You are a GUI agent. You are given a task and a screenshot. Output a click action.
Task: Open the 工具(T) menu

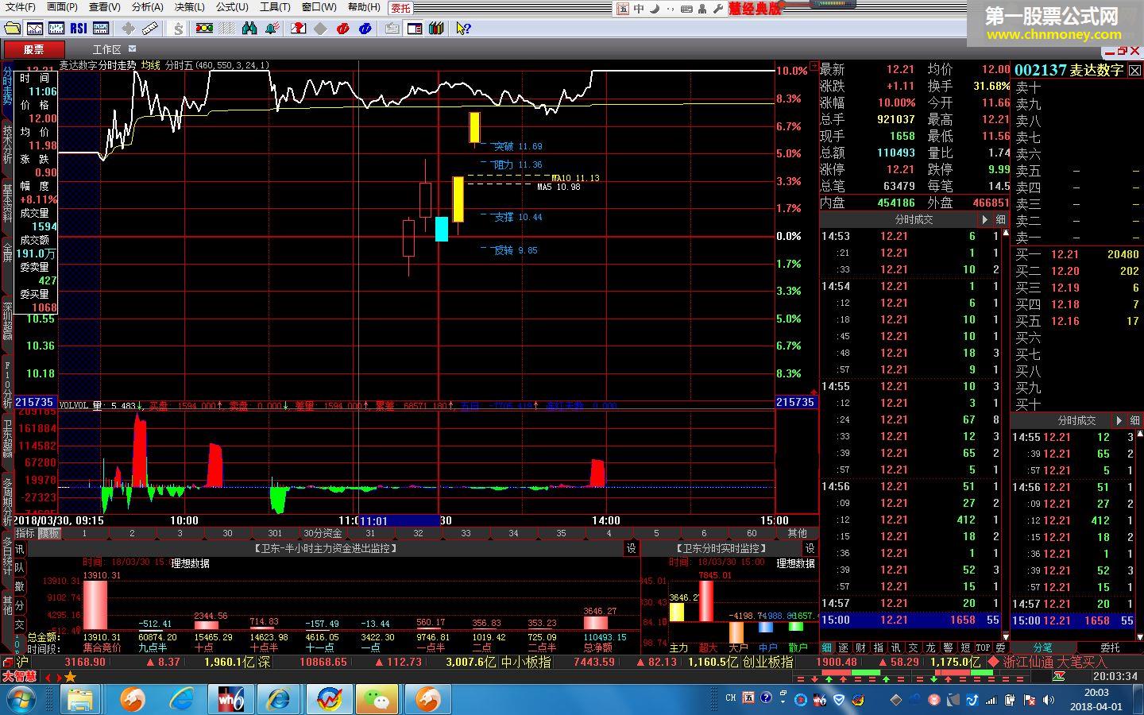(275, 7)
